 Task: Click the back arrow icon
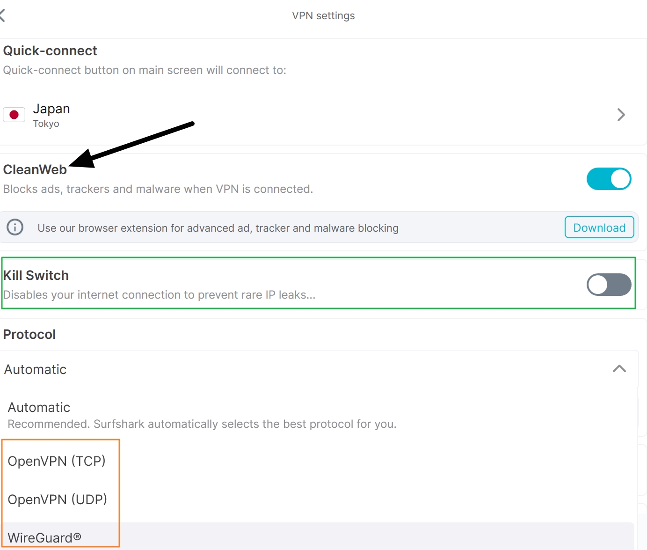click(x=2, y=15)
